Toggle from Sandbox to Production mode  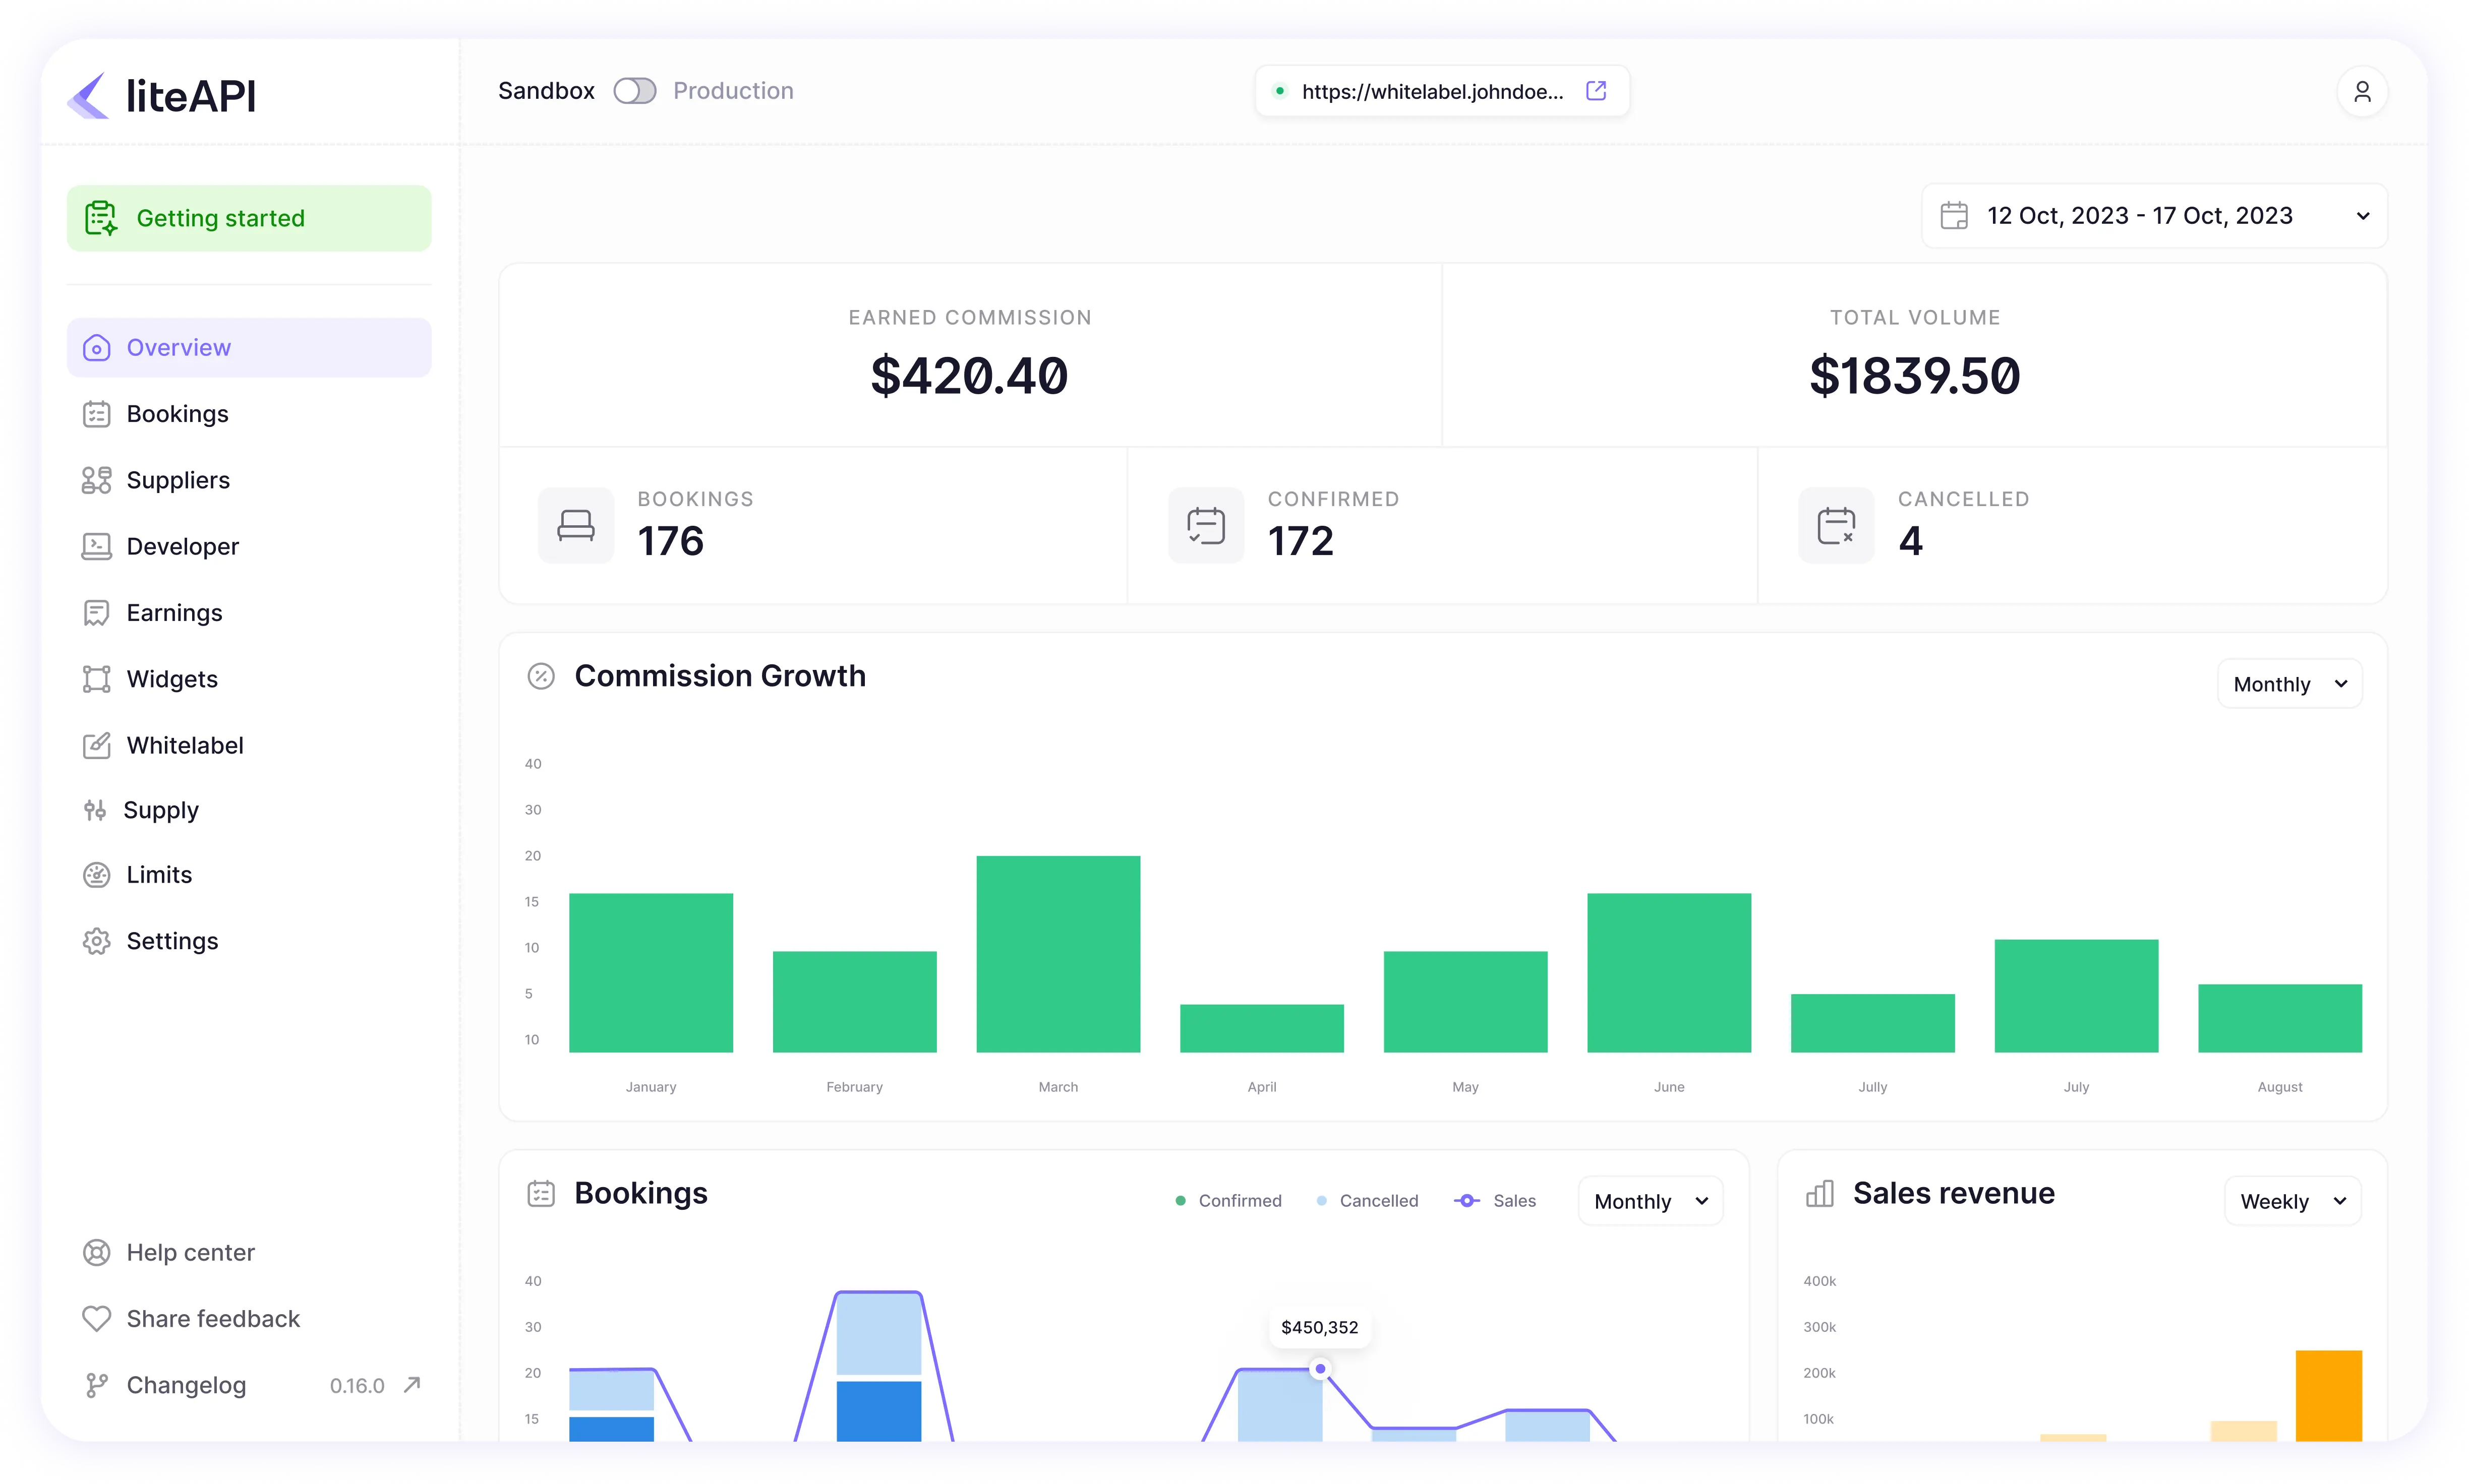click(634, 90)
